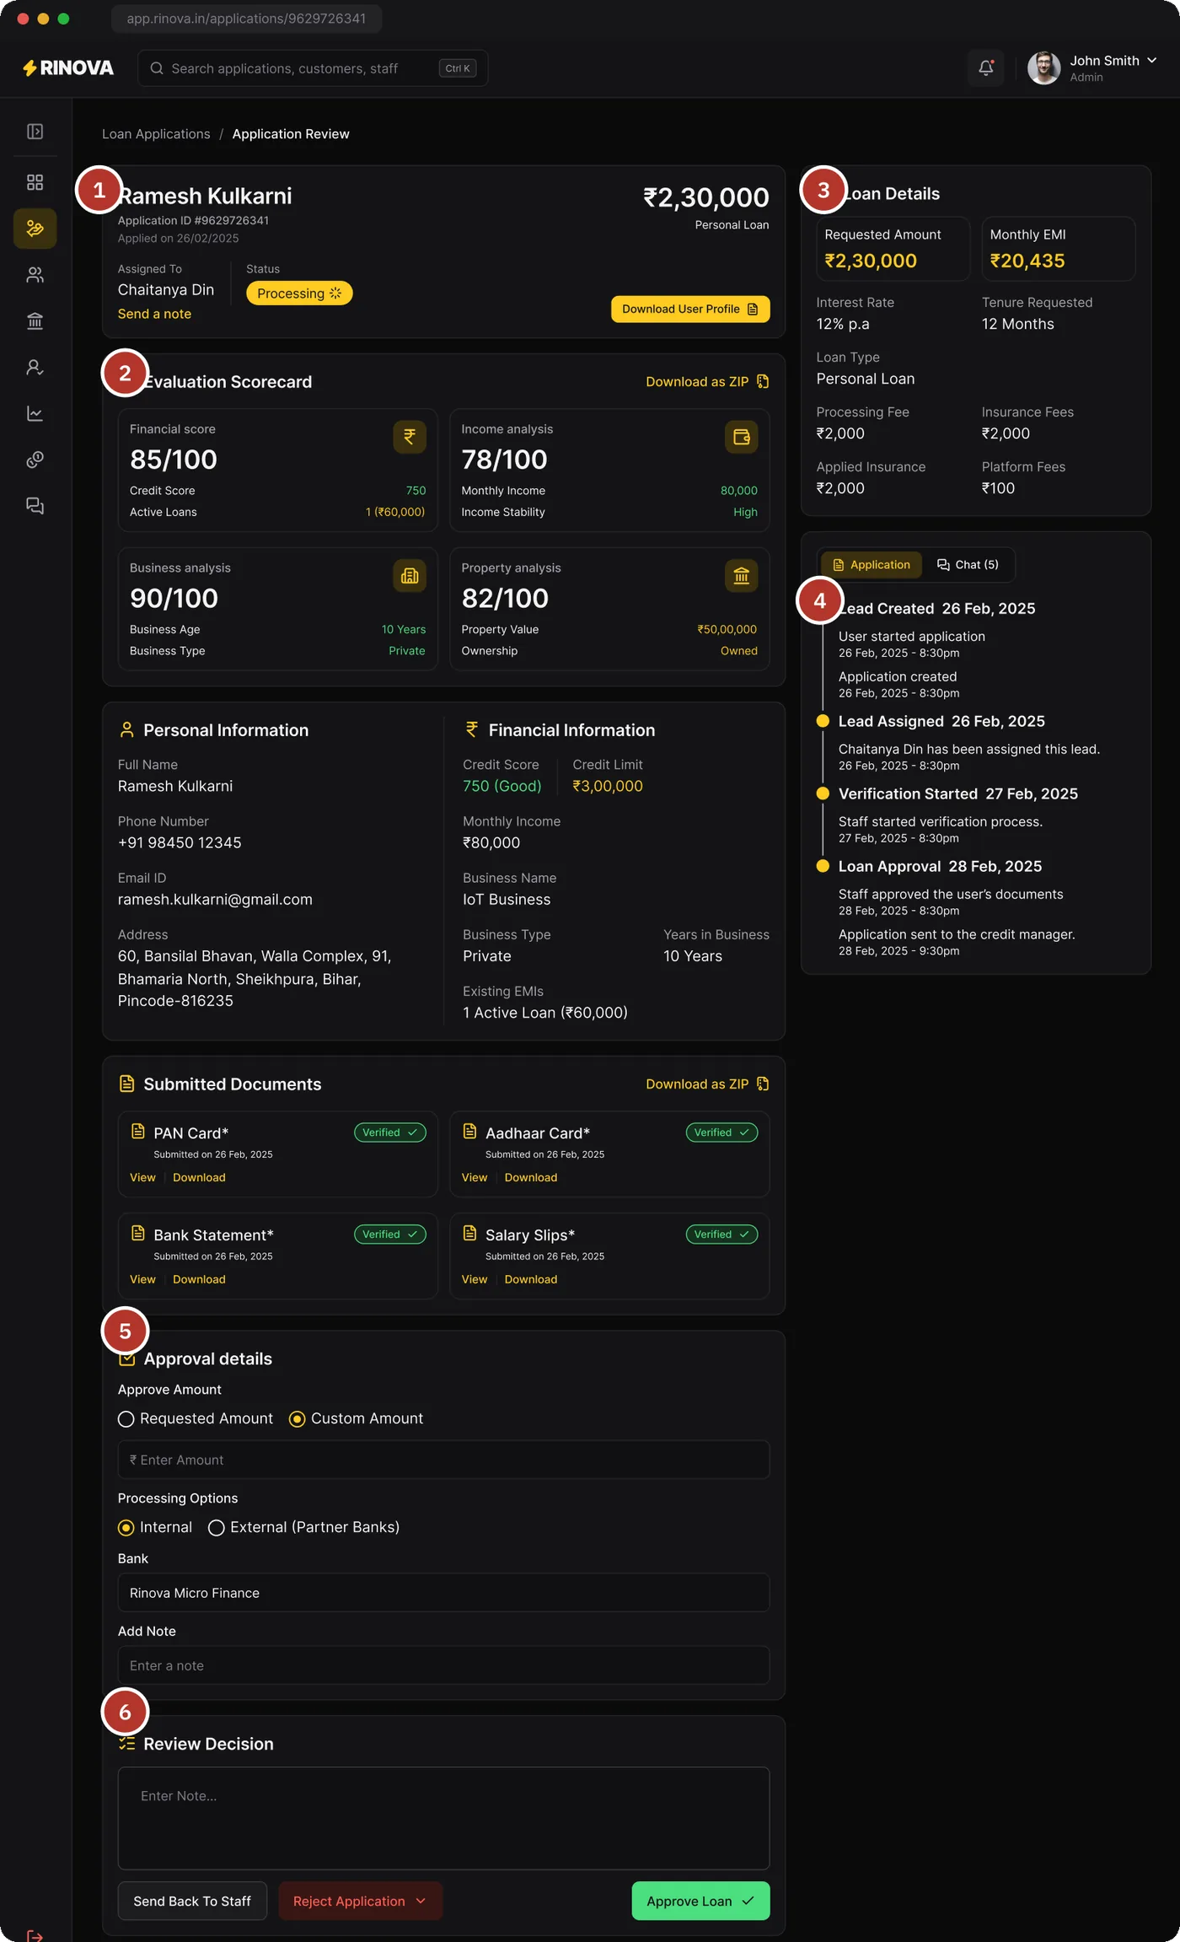Viewport: 1180px width, 1942px height.
Task: Open the John Smith account dropdown chevron
Action: click(x=1151, y=61)
